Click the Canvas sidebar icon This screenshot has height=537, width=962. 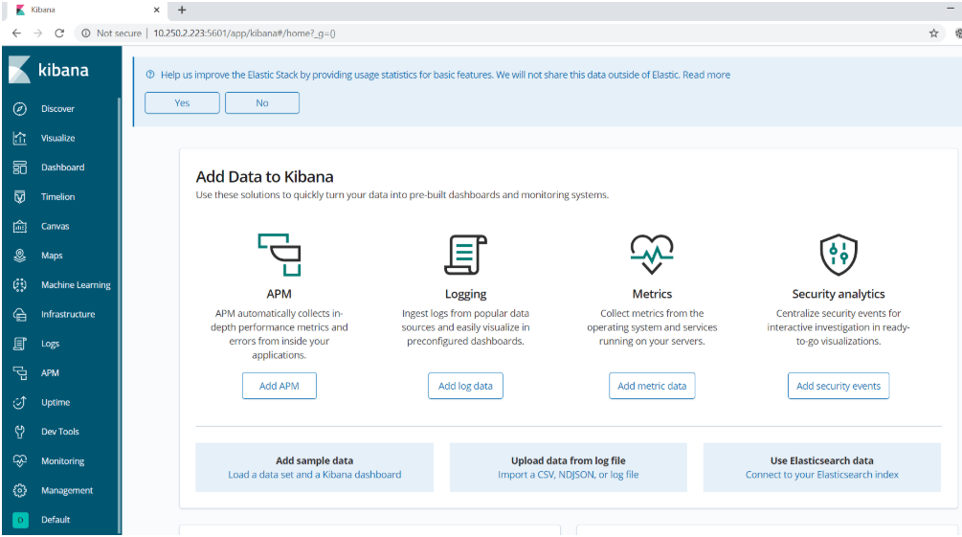coord(20,227)
